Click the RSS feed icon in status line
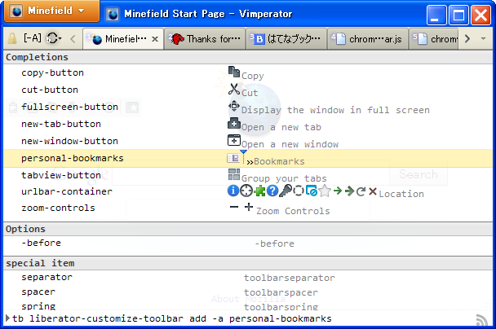 point(481,320)
